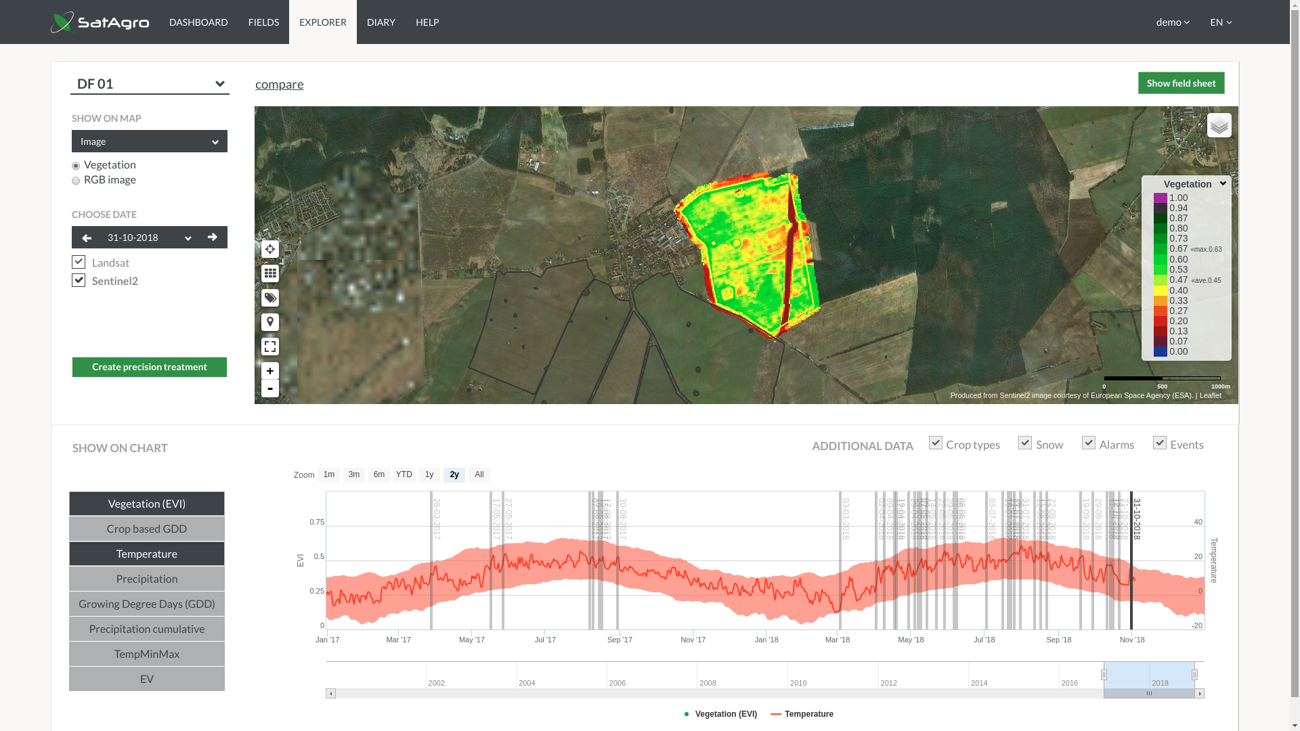Click the location pin marker icon
The image size is (1300, 731).
(x=269, y=322)
